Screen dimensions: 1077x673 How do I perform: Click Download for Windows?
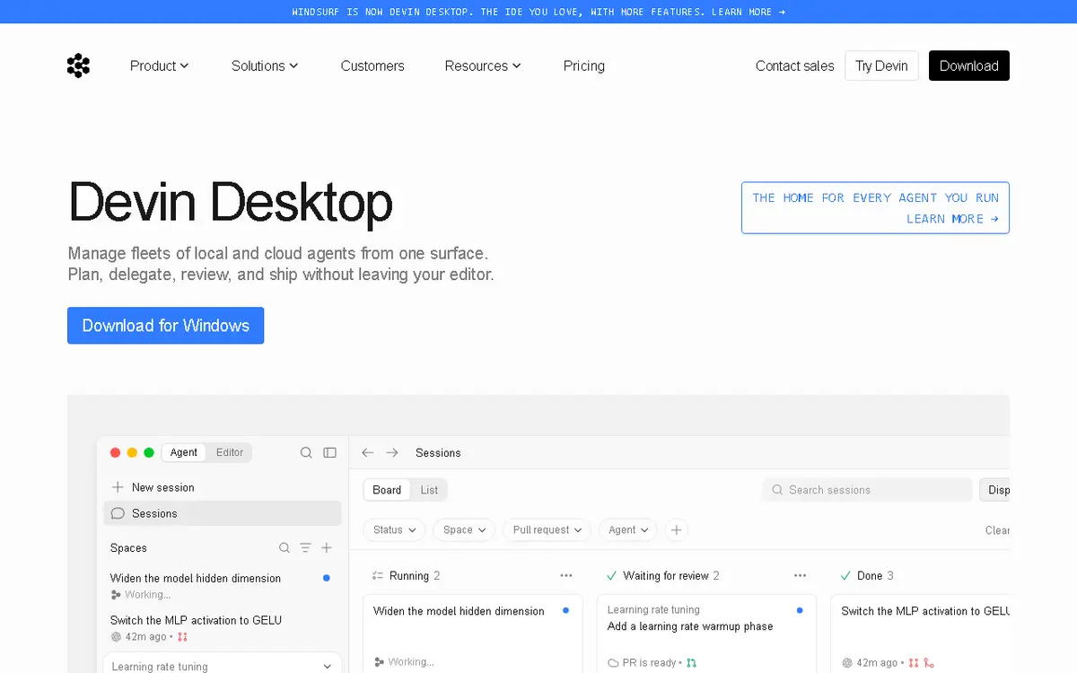coord(166,326)
